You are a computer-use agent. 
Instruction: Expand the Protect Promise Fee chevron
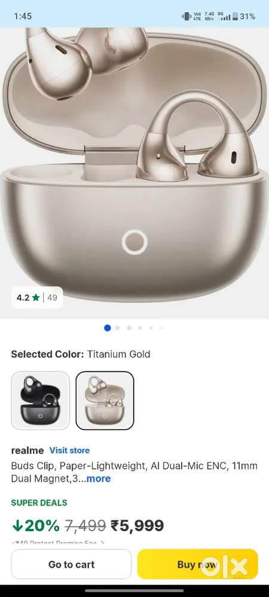102,543
